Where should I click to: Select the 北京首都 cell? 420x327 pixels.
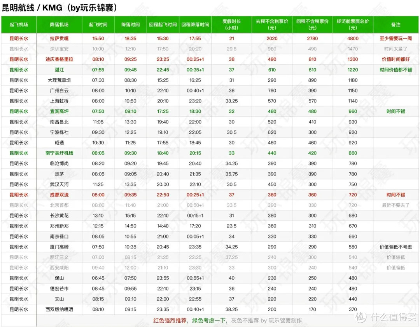59,205
